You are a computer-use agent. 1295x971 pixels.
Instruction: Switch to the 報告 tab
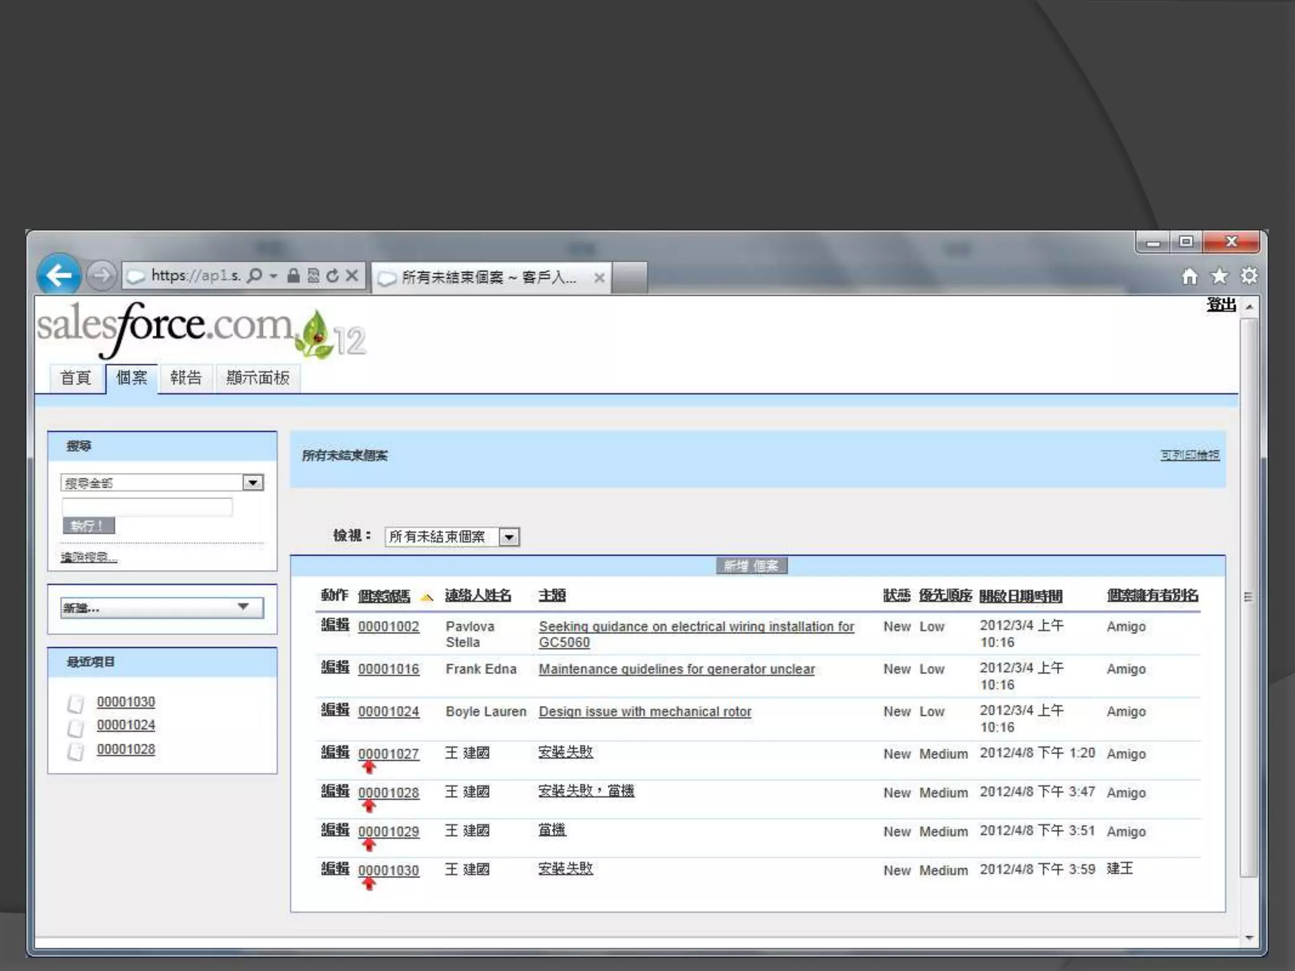click(x=185, y=378)
